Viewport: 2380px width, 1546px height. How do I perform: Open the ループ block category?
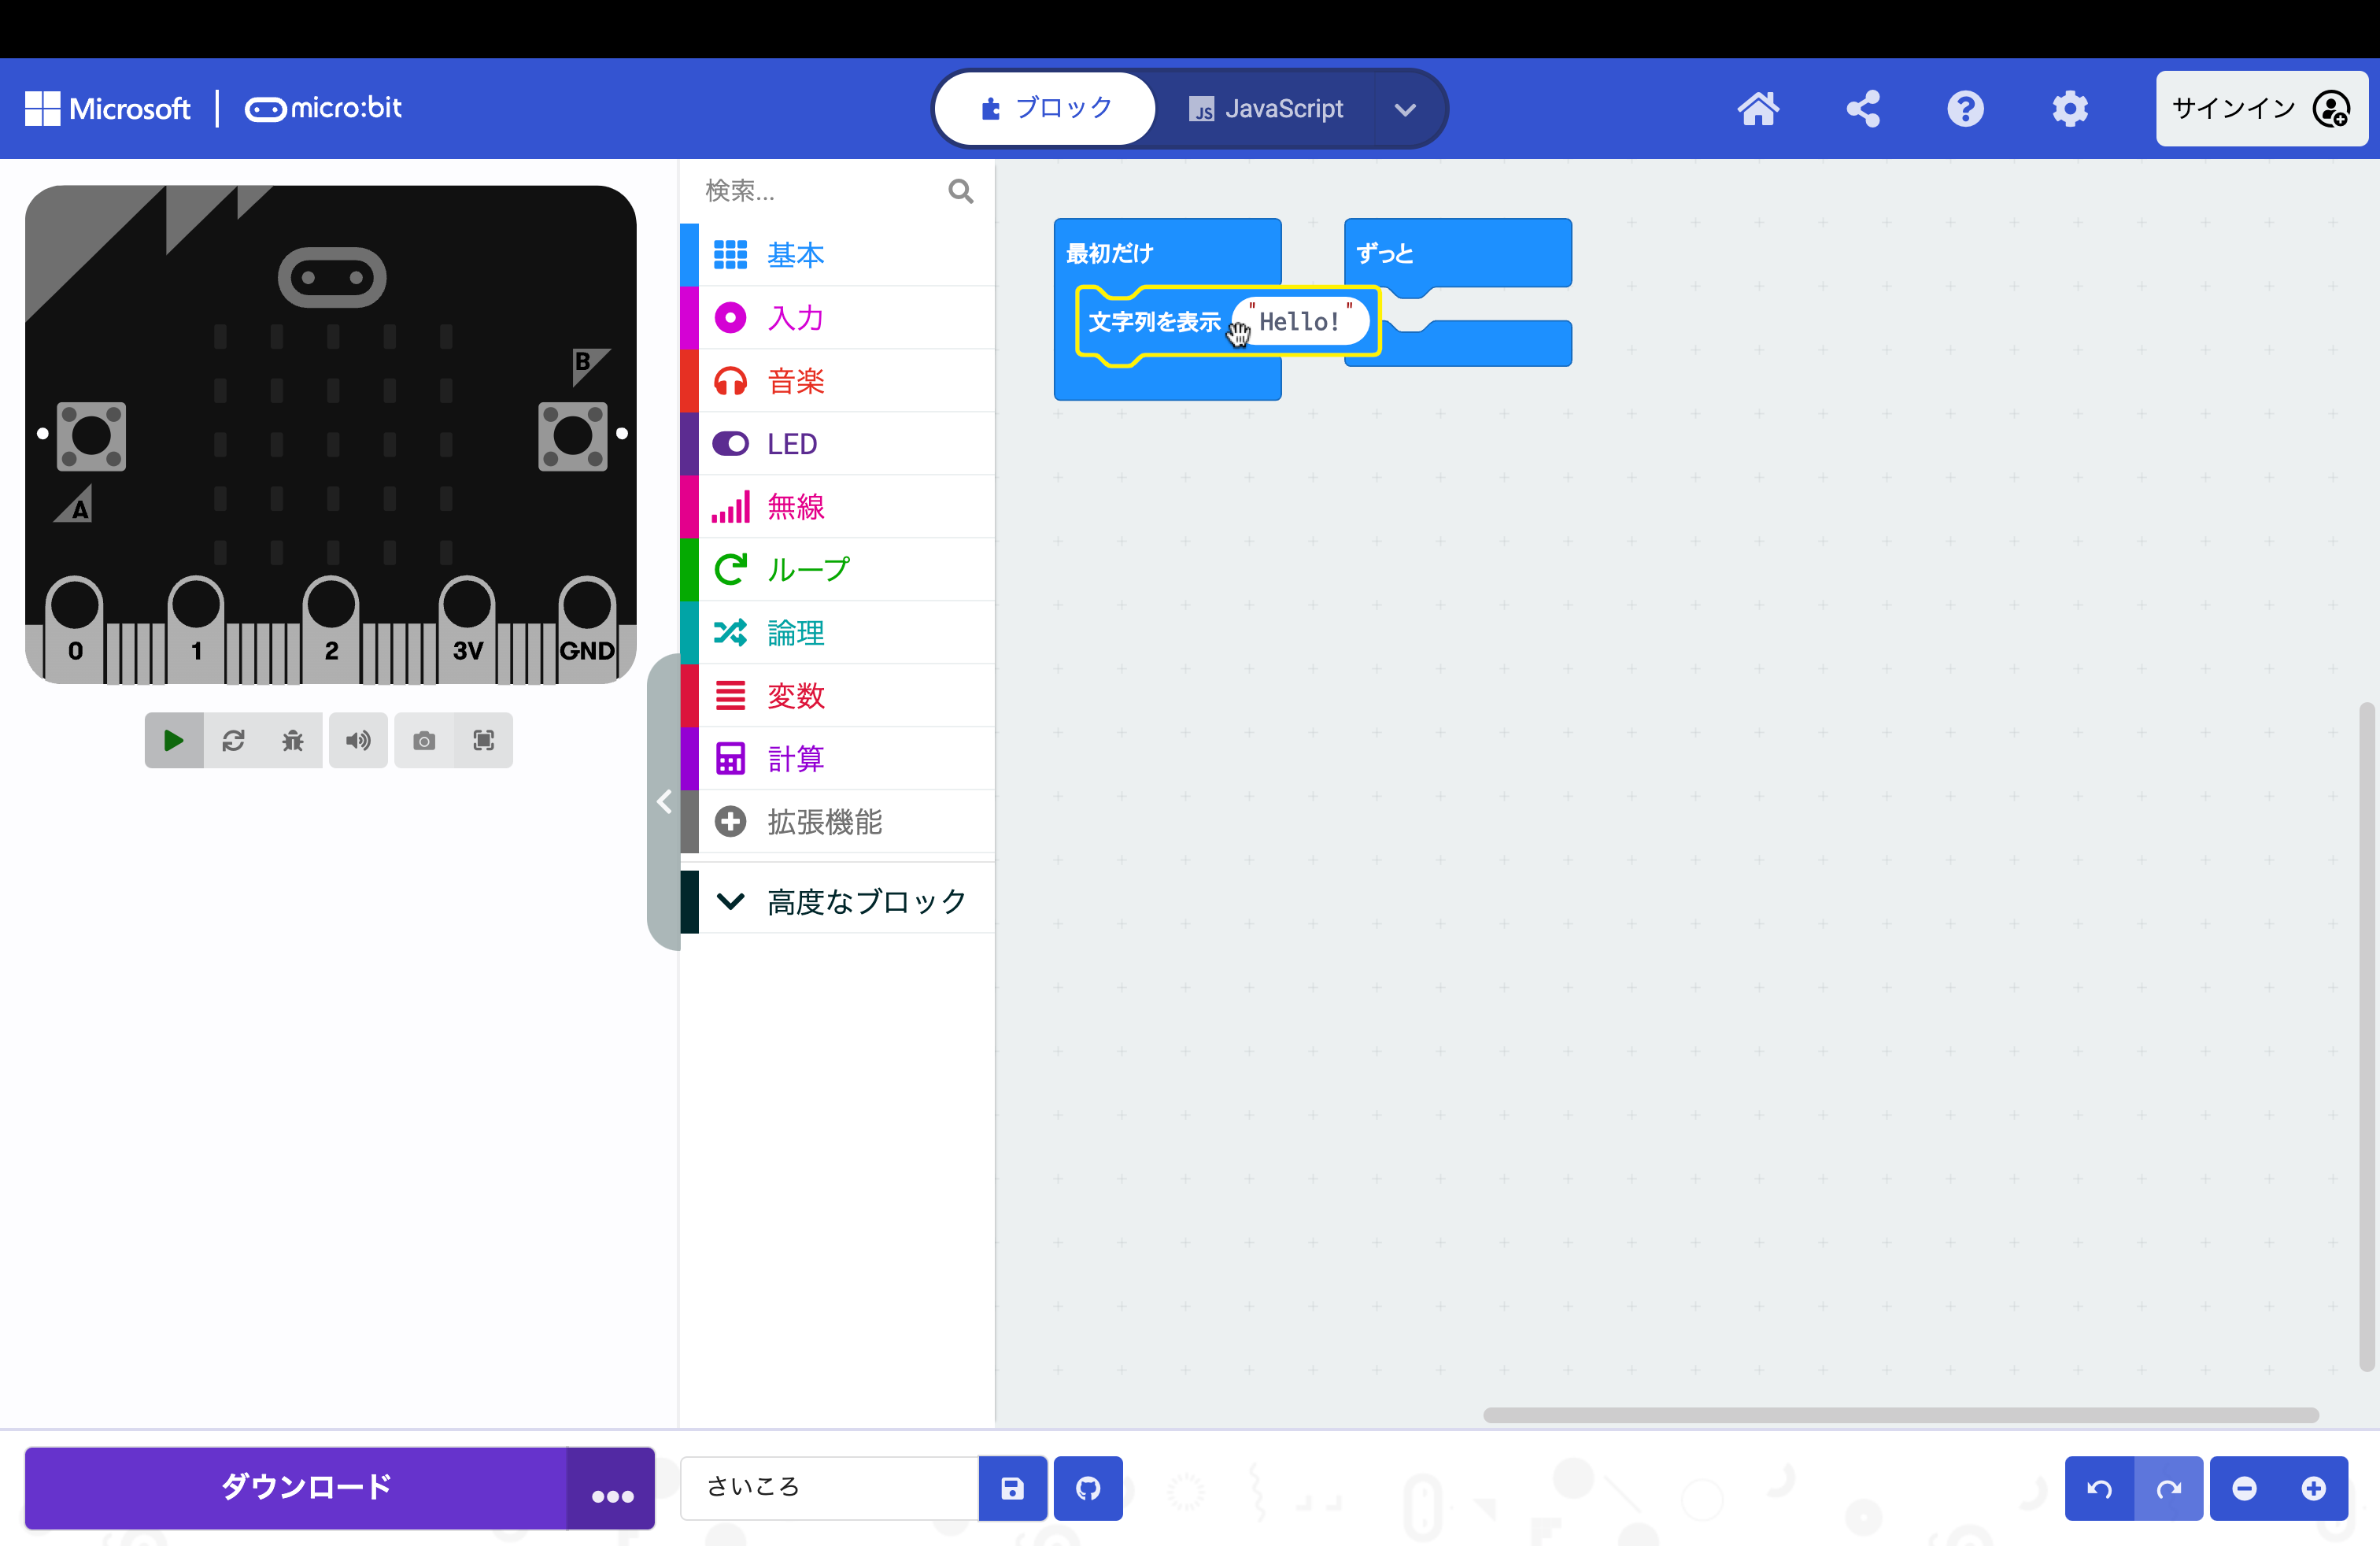(x=838, y=570)
